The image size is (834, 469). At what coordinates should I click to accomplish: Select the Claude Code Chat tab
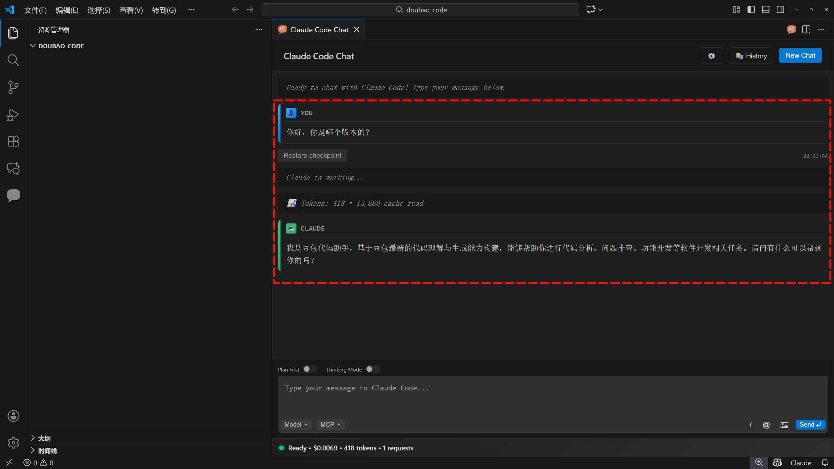coord(319,30)
